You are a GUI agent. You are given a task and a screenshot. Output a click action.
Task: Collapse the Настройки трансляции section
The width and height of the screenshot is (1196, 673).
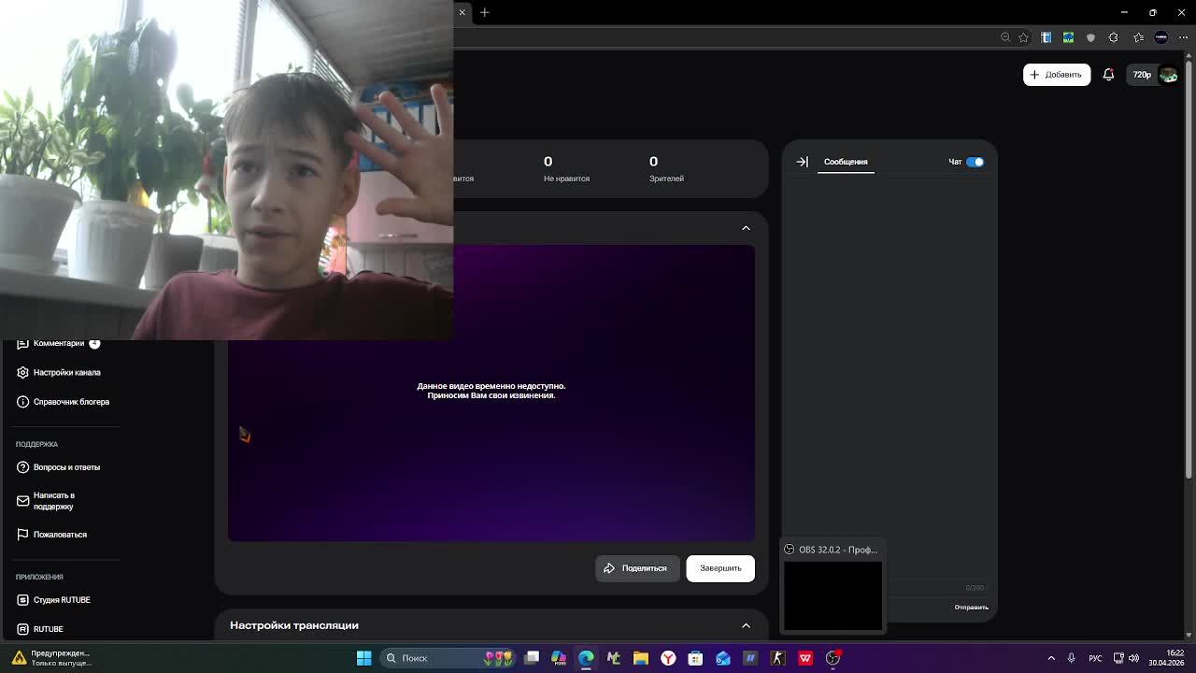(x=746, y=625)
